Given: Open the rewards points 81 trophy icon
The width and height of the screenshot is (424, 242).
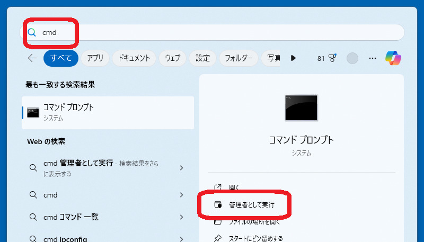Looking at the screenshot, I should pos(327,58).
